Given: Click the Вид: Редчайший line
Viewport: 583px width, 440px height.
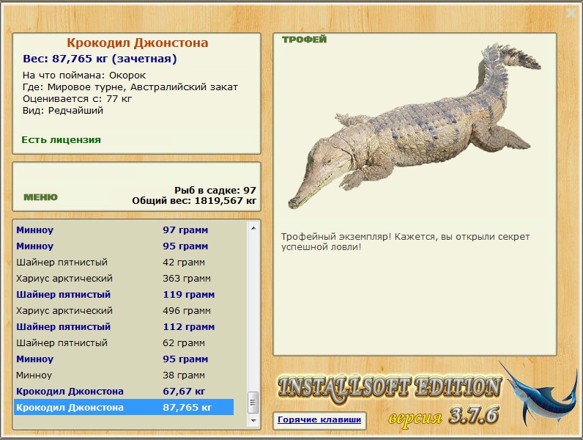Looking at the screenshot, I should tap(63, 111).
